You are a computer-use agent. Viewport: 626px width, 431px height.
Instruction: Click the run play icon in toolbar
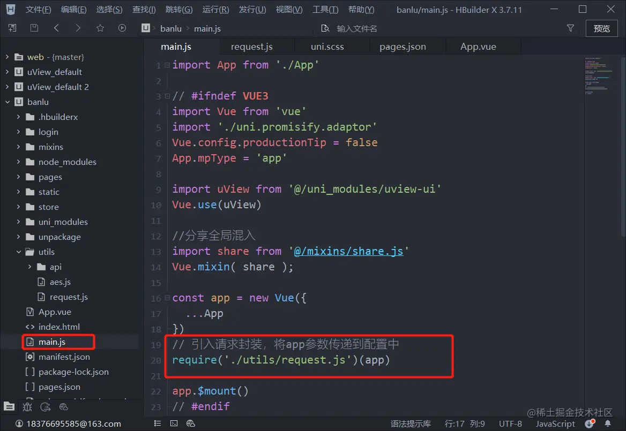(x=122, y=28)
